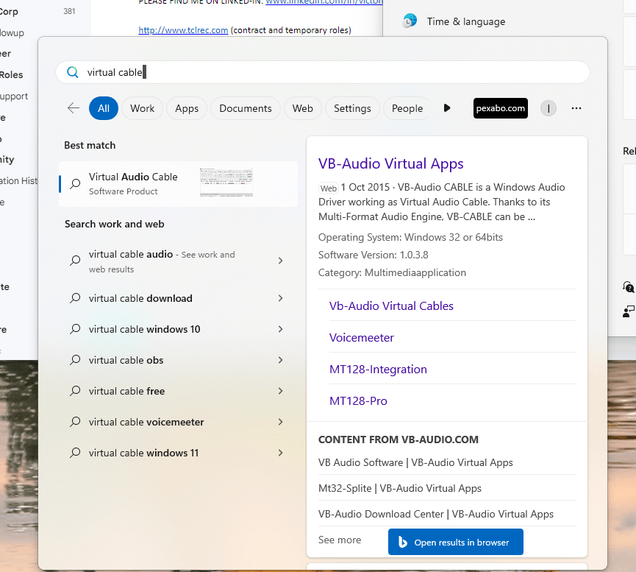Select the All filter tab
Viewport: 636px width, 572px height.
coord(104,108)
